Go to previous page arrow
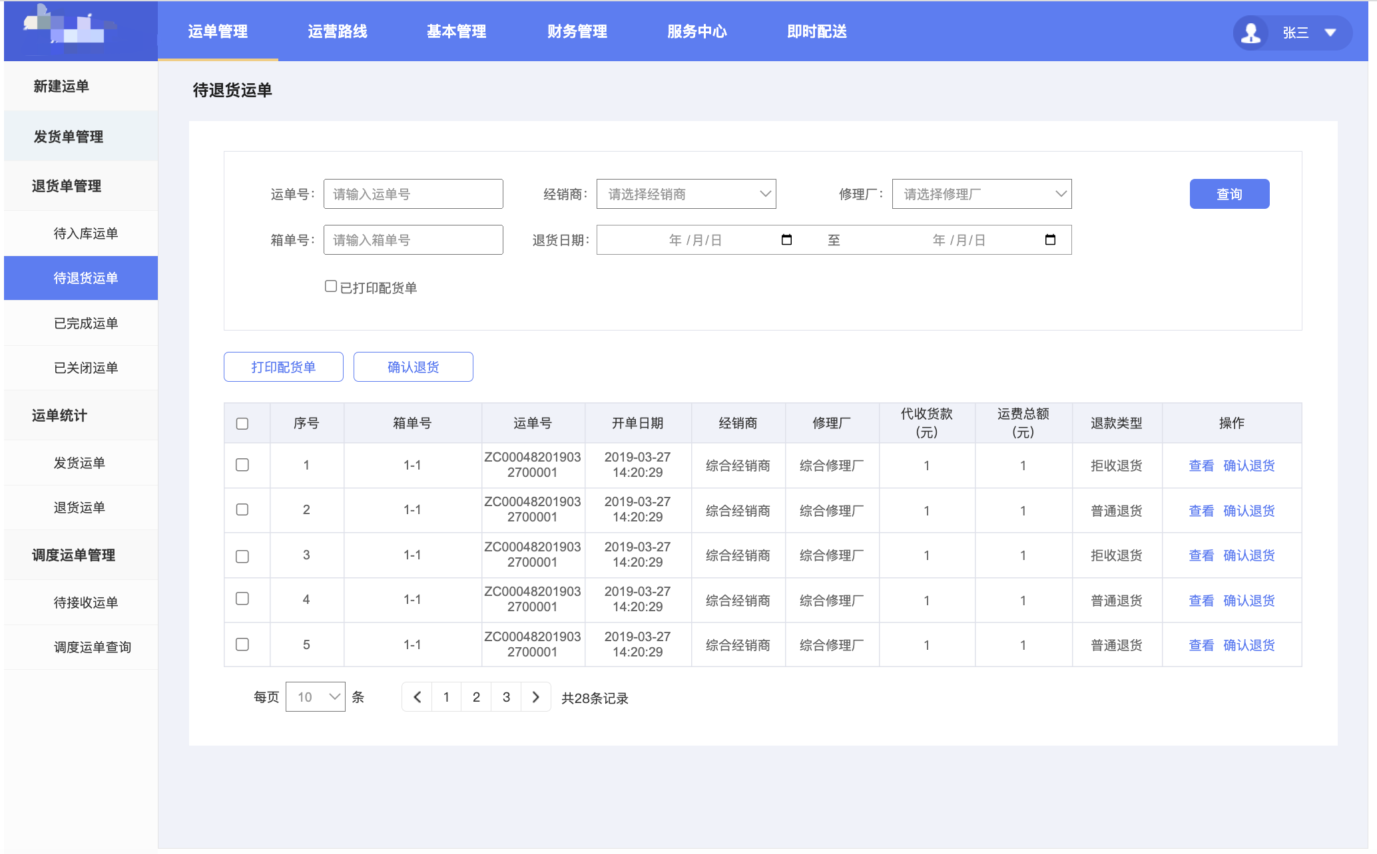The width and height of the screenshot is (1377, 854). click(417, 697)
